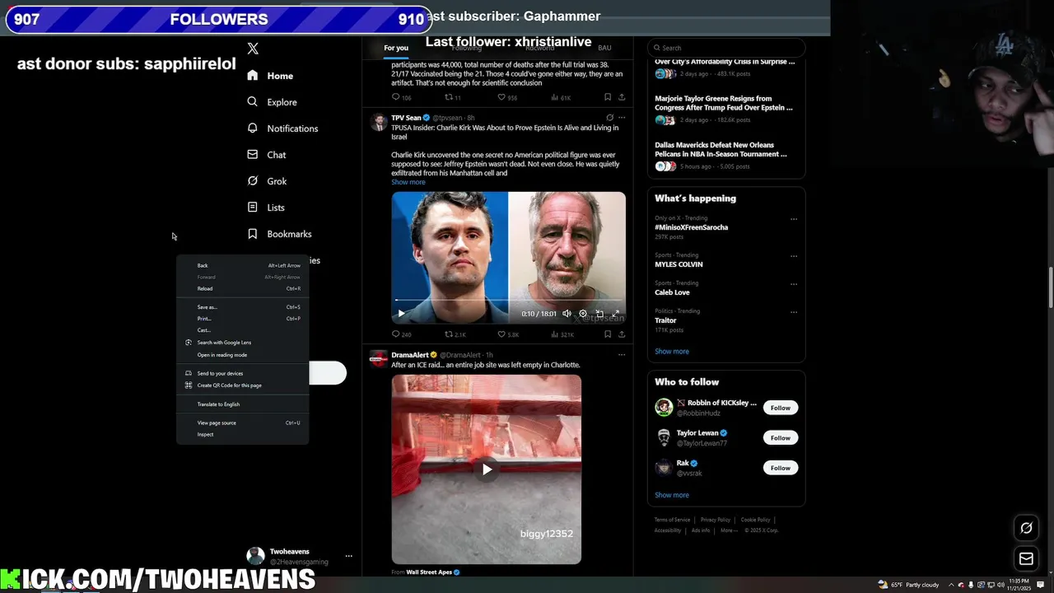
Task: Play the Charlie Kirk Epstein video
Action: [x=402, y=313]
